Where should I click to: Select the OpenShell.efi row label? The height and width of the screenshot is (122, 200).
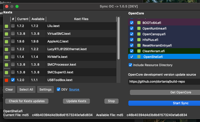[x=153, y=57]
